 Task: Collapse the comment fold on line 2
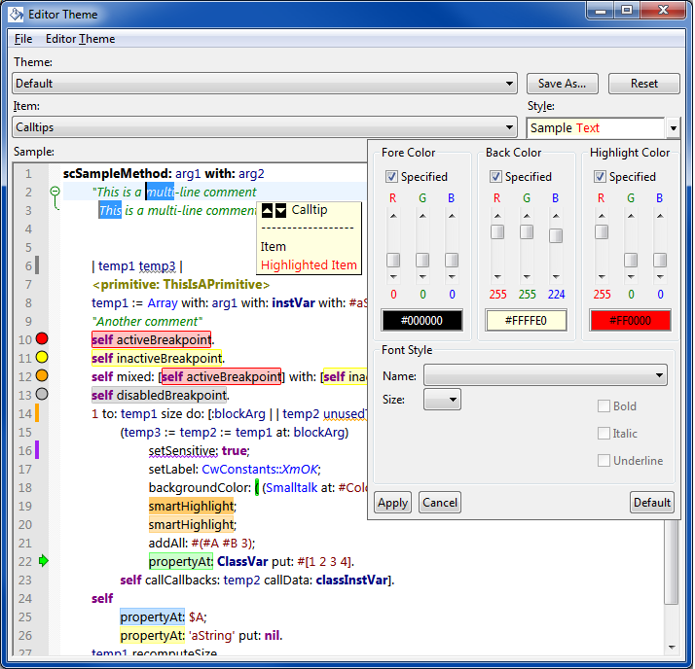(55, 192)
